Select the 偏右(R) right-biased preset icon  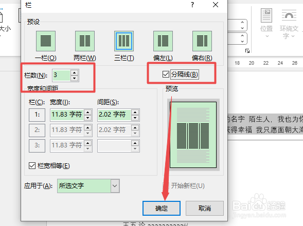(x=202, y=41)
